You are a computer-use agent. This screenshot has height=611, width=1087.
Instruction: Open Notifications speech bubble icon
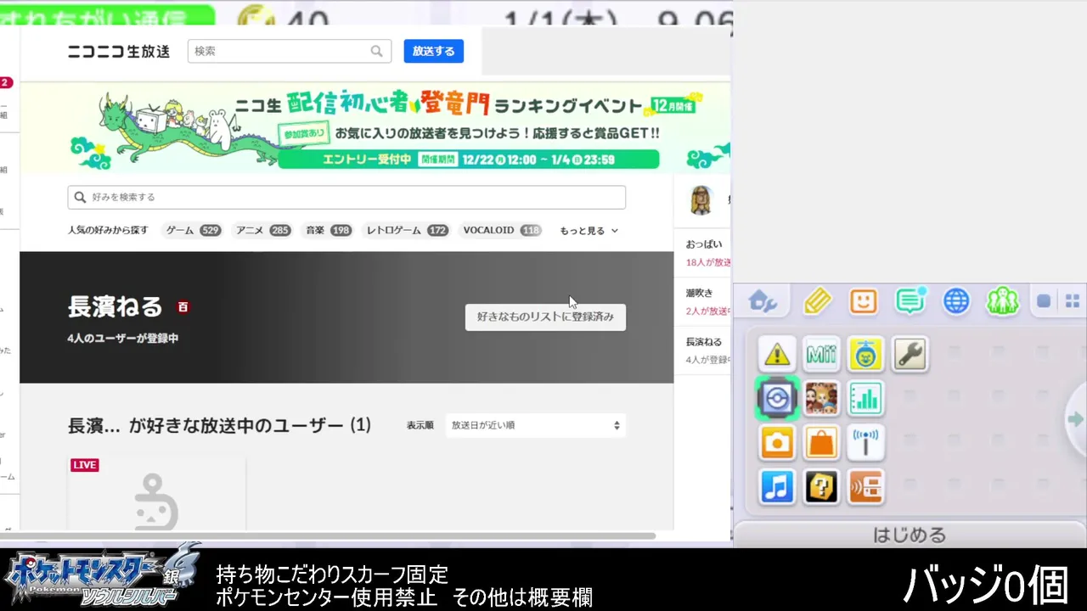coord(910,301)
